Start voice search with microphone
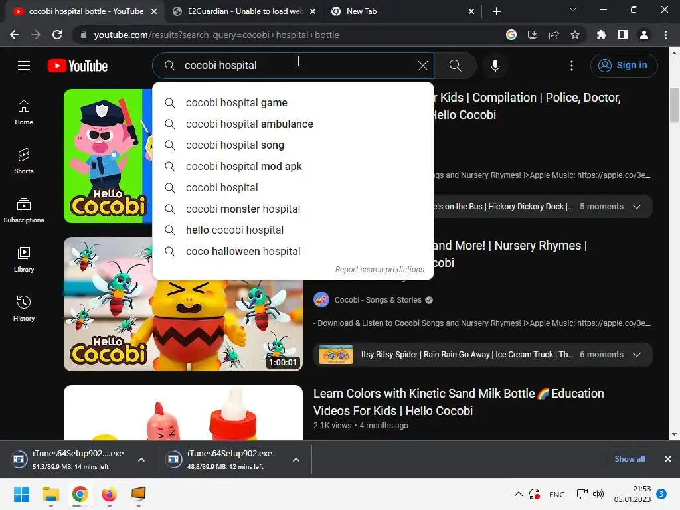Viewport: 680px width, 510px height. click(x=495, y=66)
